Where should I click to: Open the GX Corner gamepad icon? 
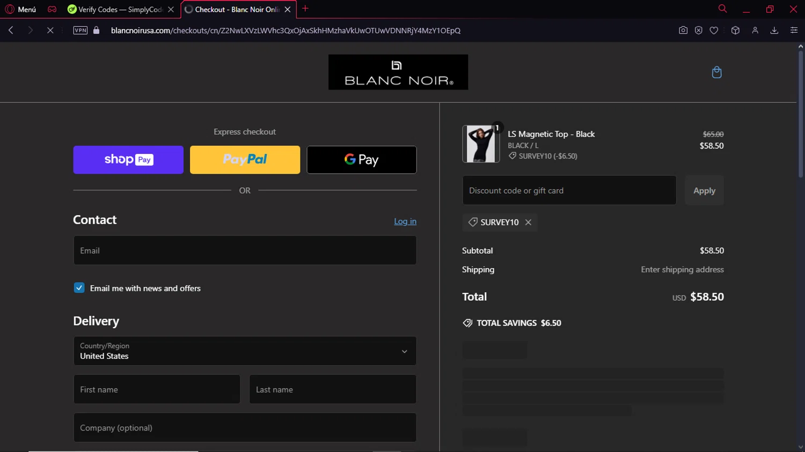pyautogui.click(x=52, y=9)
